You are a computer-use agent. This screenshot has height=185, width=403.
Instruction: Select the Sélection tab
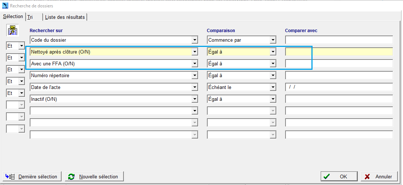tap(13, 16)
